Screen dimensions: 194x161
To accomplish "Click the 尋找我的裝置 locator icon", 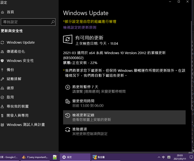I will tap(2, 106).
